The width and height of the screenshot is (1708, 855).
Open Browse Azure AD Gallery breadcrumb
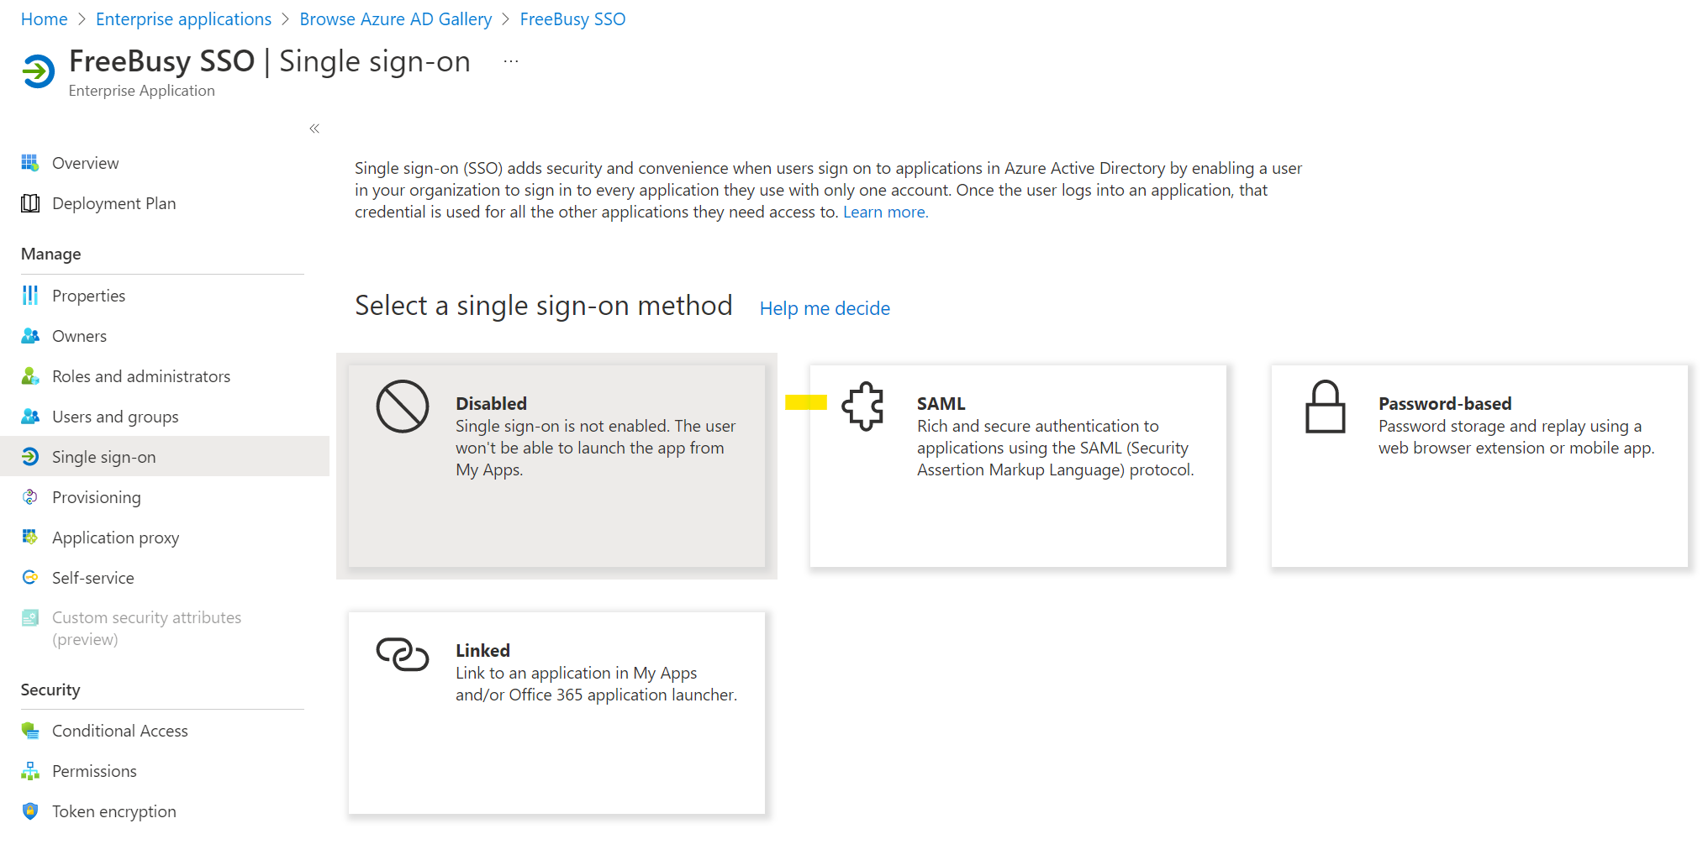pos(396,19)
